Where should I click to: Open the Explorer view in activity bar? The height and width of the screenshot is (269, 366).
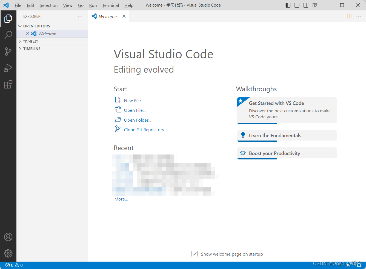(8, 19)
